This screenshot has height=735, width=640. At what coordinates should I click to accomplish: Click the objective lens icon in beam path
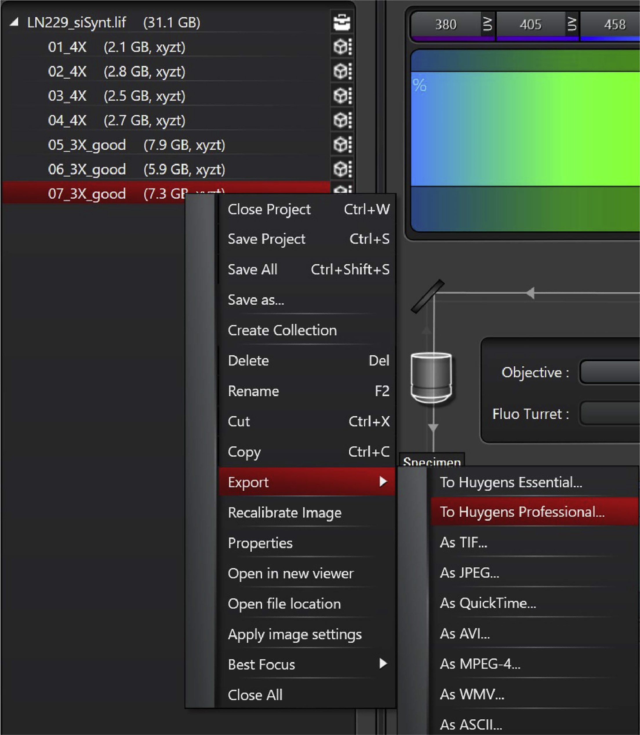(x=431, y=377)
